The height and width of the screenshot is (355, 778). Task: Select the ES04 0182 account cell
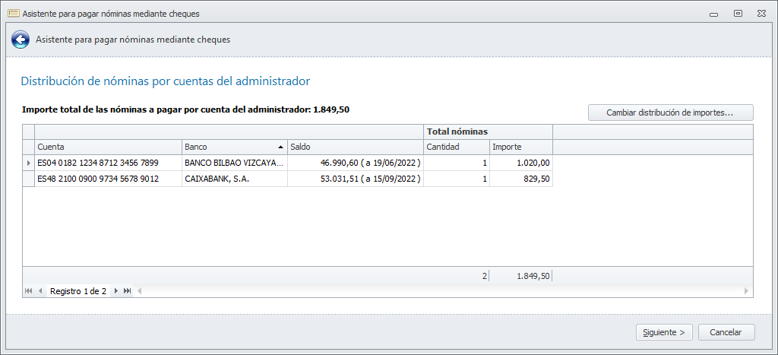pos(108,163)
